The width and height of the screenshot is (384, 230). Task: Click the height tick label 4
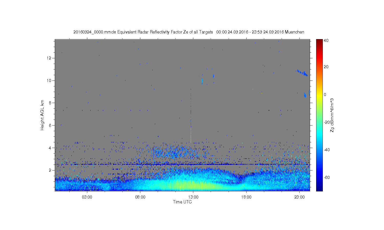(x=50, y=148)
